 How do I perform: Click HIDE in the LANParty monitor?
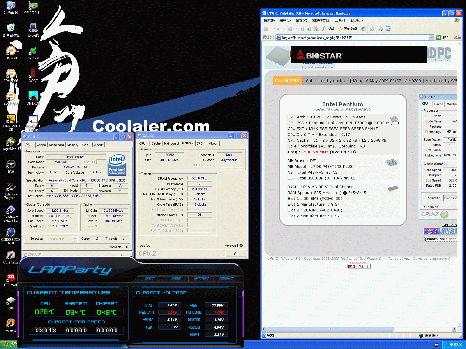coord(176,278)
